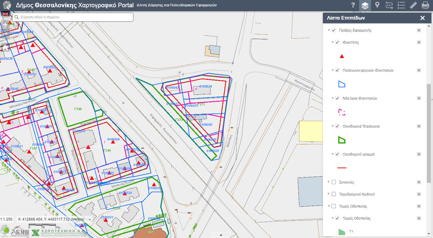Open the Legend list tool

(401, 5)
